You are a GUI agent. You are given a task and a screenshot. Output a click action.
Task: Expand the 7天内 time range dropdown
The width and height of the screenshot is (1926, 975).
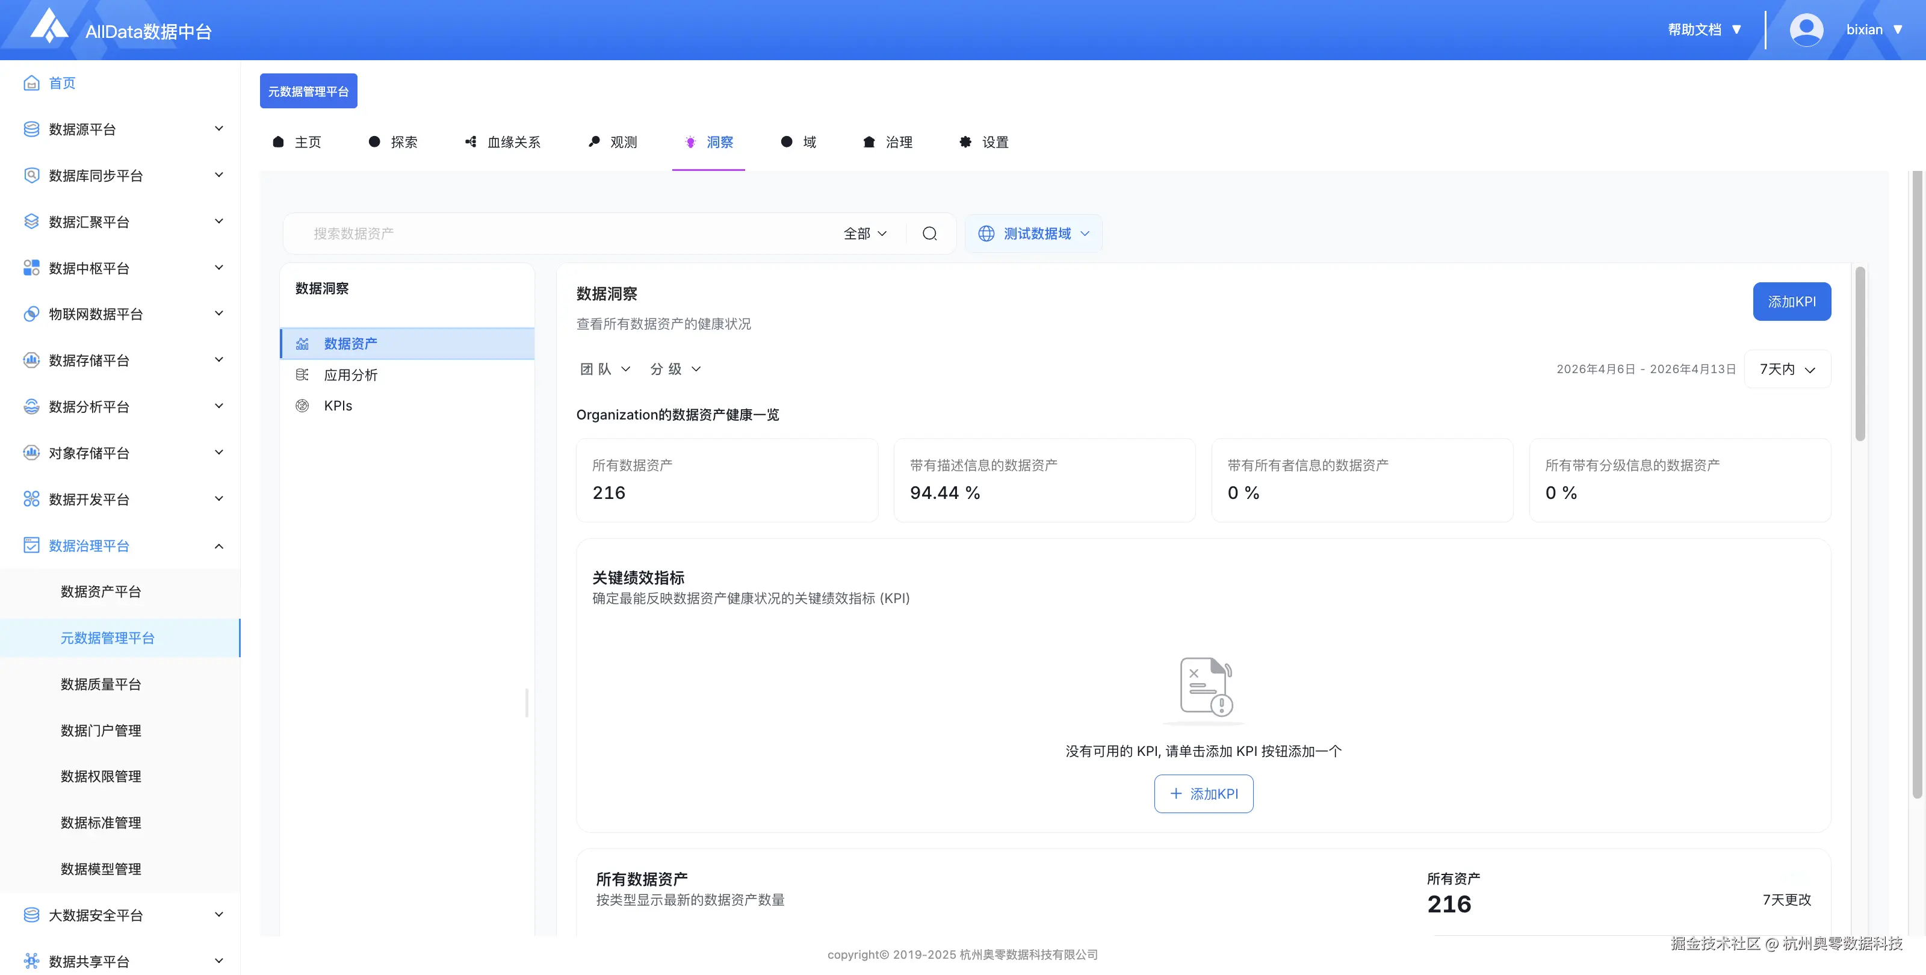coord(1787,368)
